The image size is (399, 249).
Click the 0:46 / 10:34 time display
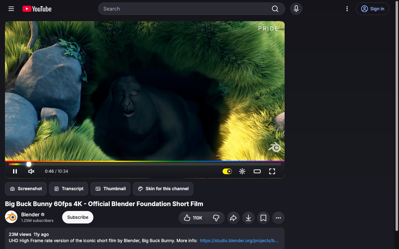[56, 171]
